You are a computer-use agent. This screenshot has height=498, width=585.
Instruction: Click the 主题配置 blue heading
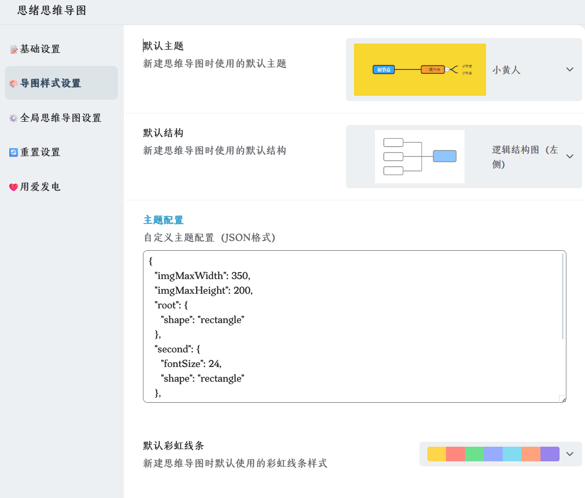[164, 220]
